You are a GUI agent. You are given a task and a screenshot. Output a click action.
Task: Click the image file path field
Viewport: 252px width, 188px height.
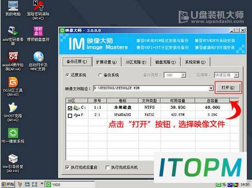[x=151, y=88]
